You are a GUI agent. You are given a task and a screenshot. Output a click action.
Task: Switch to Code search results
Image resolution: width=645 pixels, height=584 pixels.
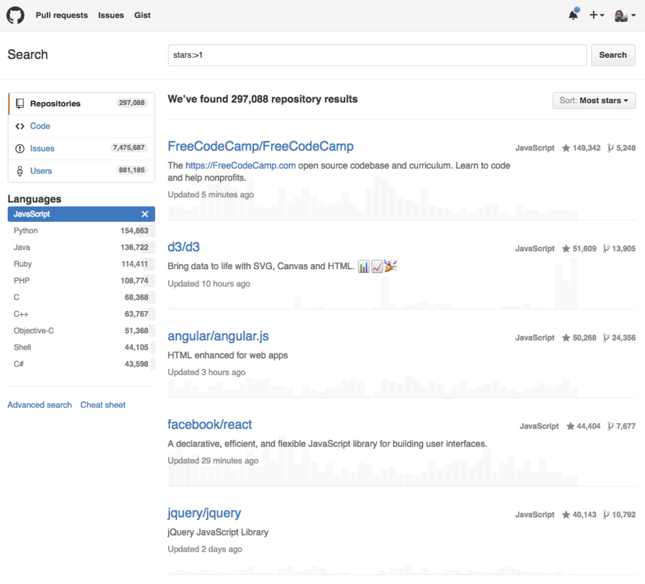coord(82,127)
